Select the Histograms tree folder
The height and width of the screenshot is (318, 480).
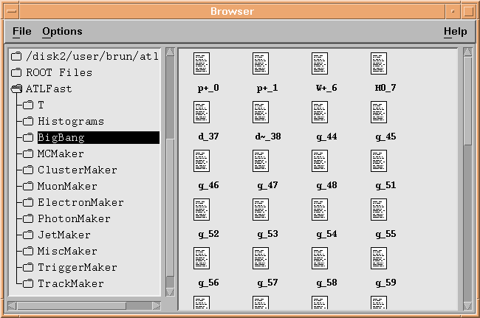point(70,122)
